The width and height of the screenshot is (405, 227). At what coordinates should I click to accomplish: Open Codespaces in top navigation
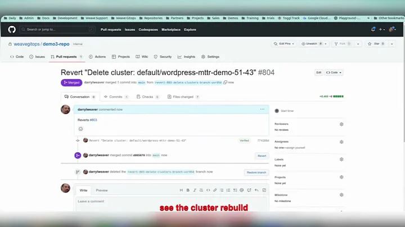[x=148, y=30]
